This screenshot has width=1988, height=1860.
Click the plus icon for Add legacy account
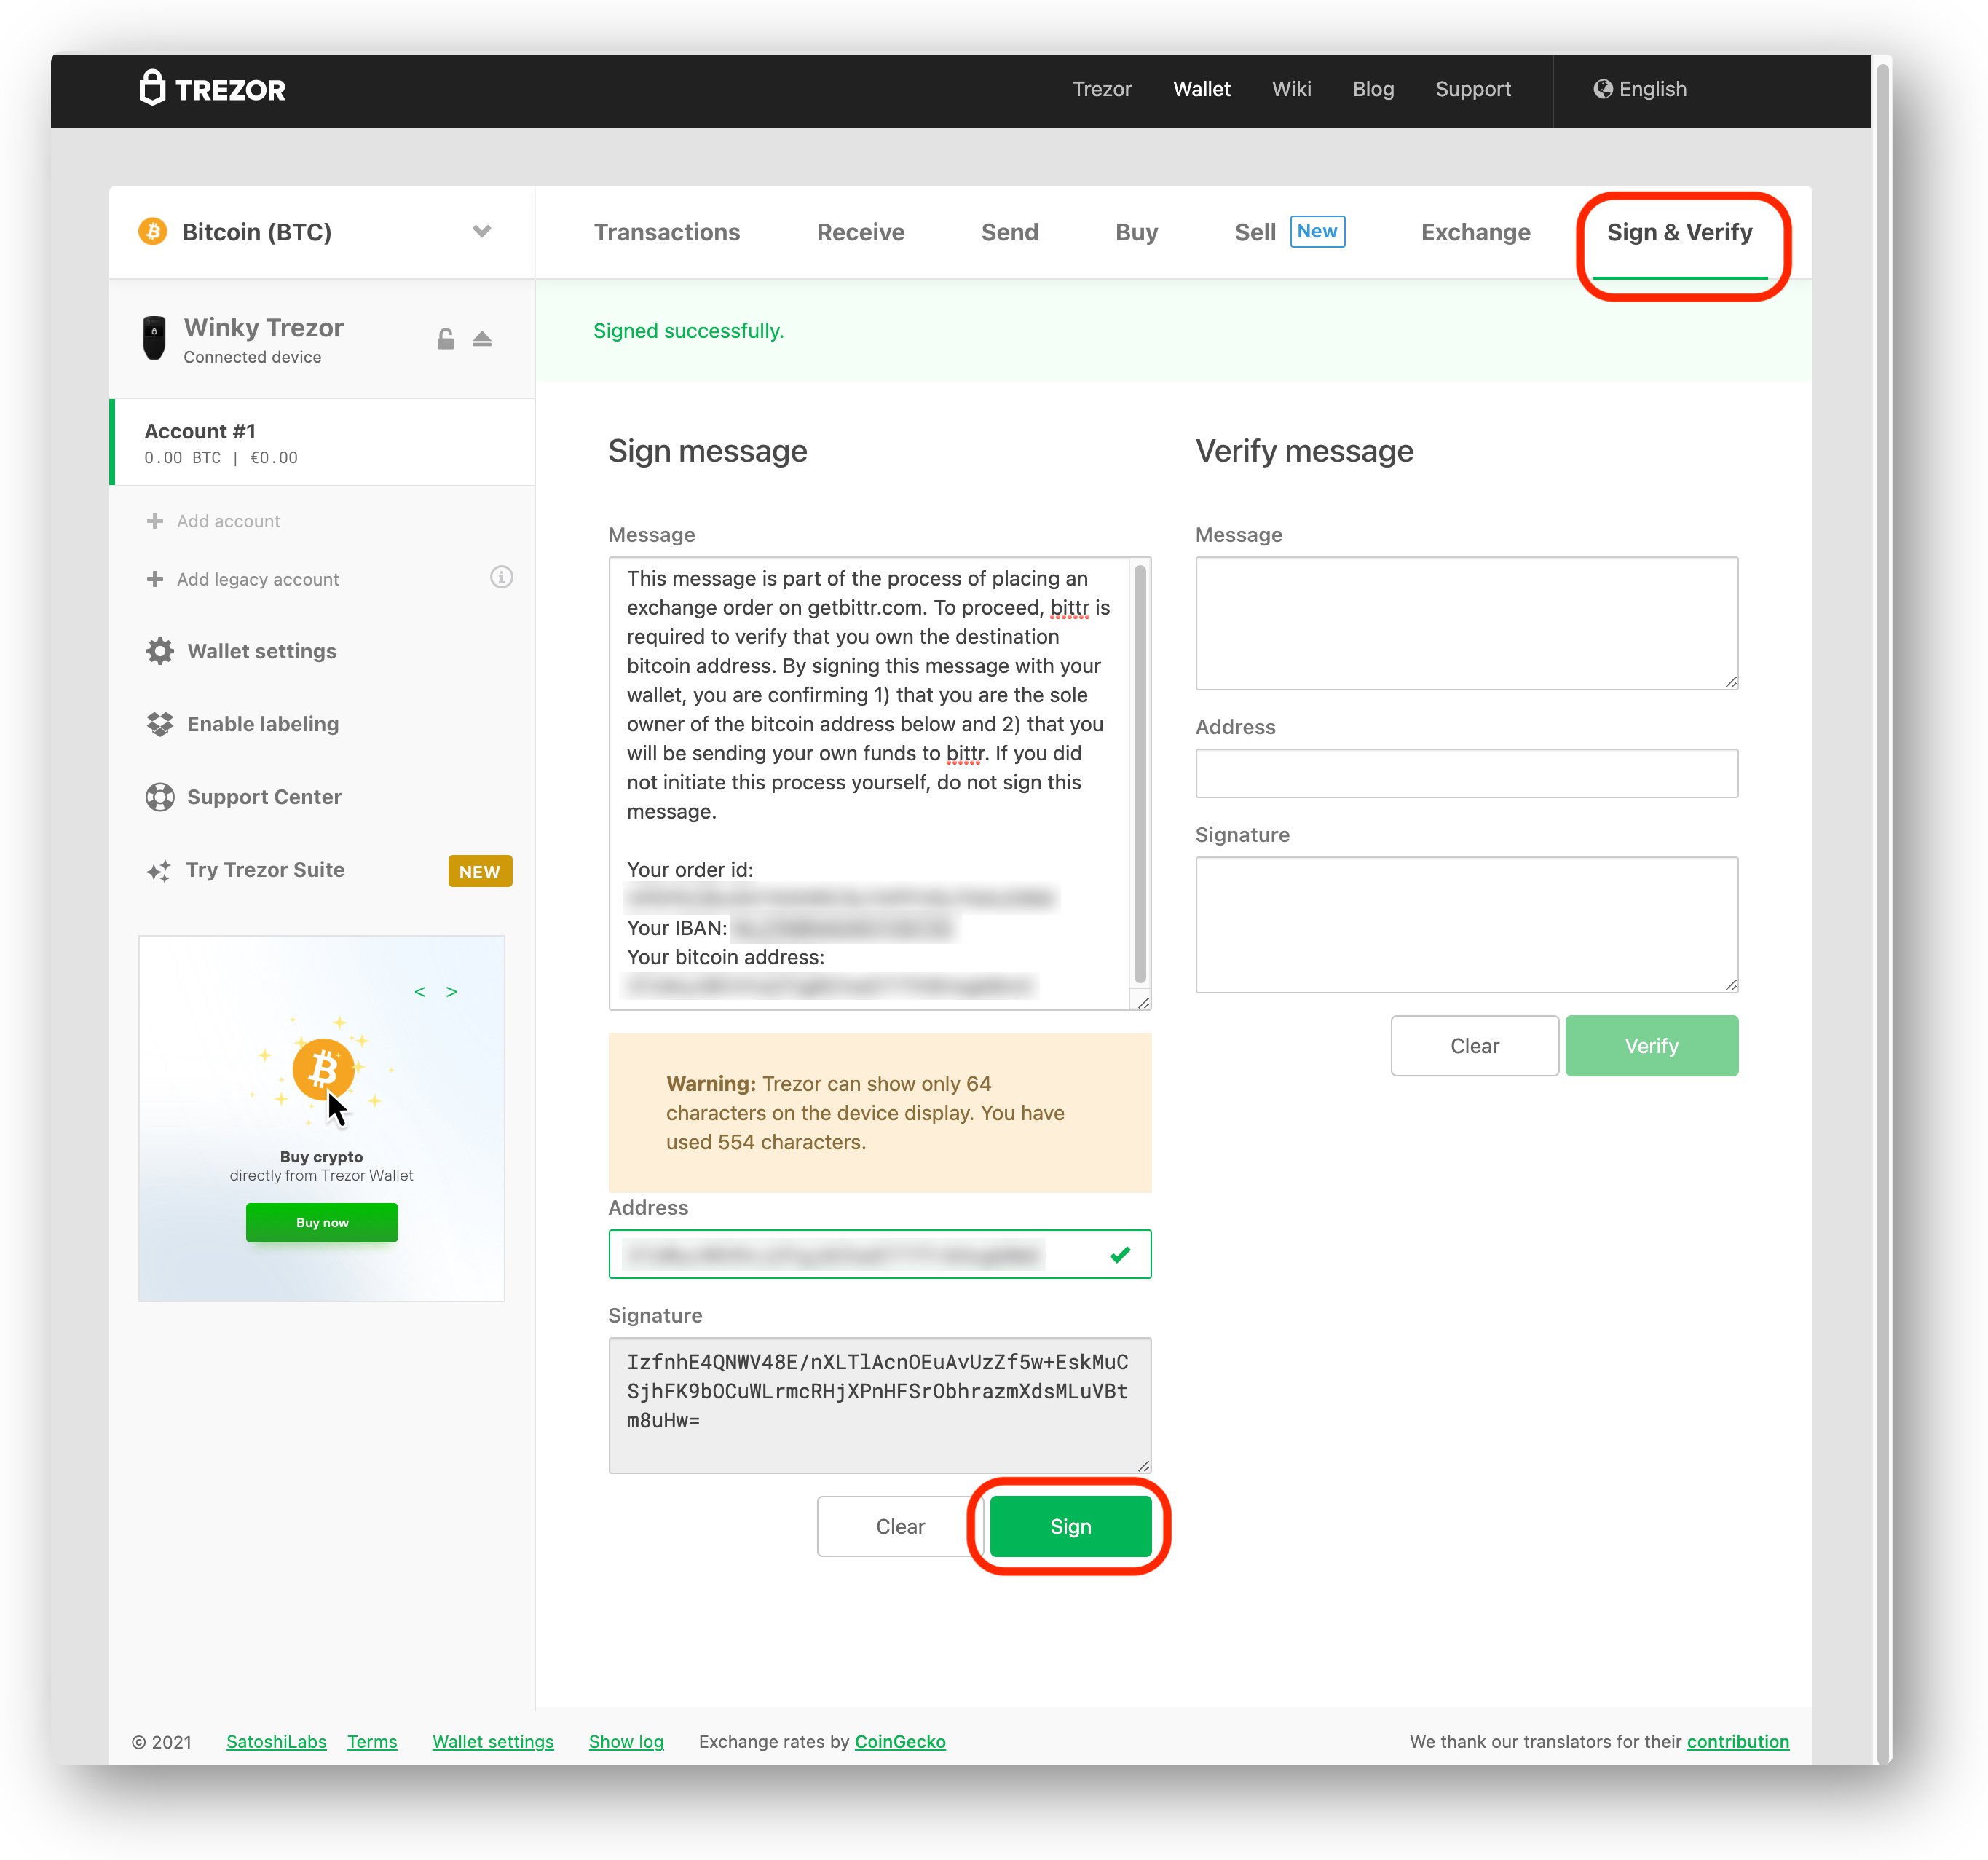(x=155, y=579)
